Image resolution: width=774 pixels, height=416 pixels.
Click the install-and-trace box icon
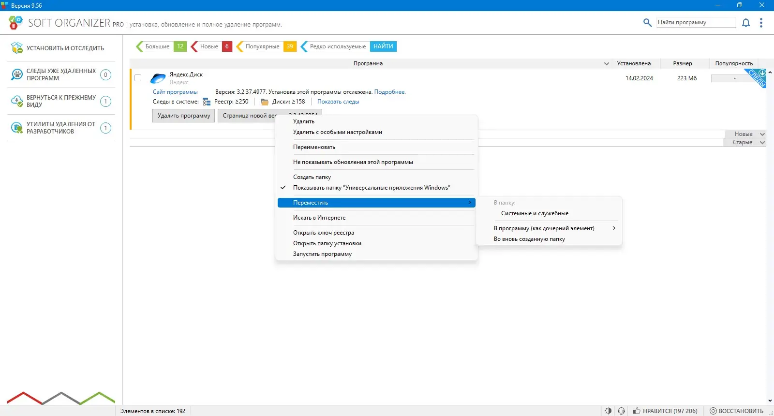point(17,48)
